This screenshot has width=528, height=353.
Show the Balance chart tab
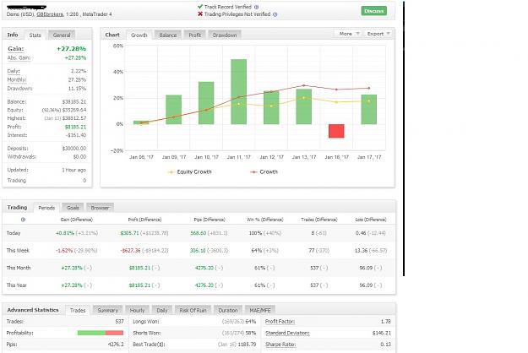click(168, 35)
